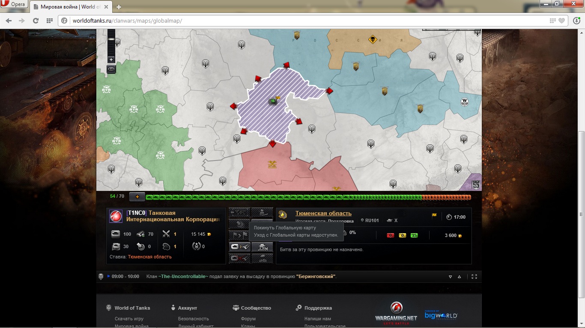Click the bottom-right disabled action button

click(x=262, y=258)
